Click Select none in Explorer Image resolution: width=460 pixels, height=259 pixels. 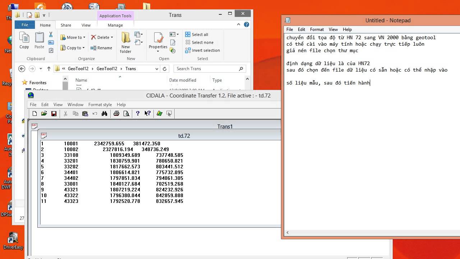pyautogui.click(x=199, y=42)
